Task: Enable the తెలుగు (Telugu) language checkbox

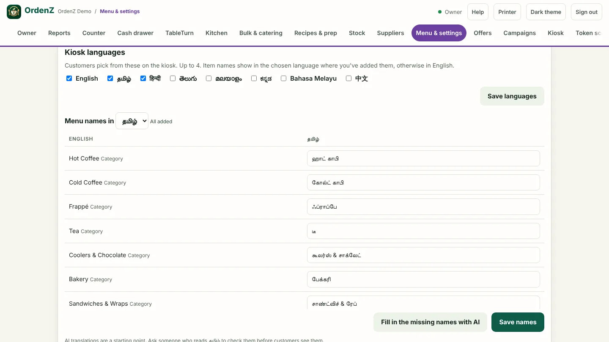Action: [x=173, y=78]
